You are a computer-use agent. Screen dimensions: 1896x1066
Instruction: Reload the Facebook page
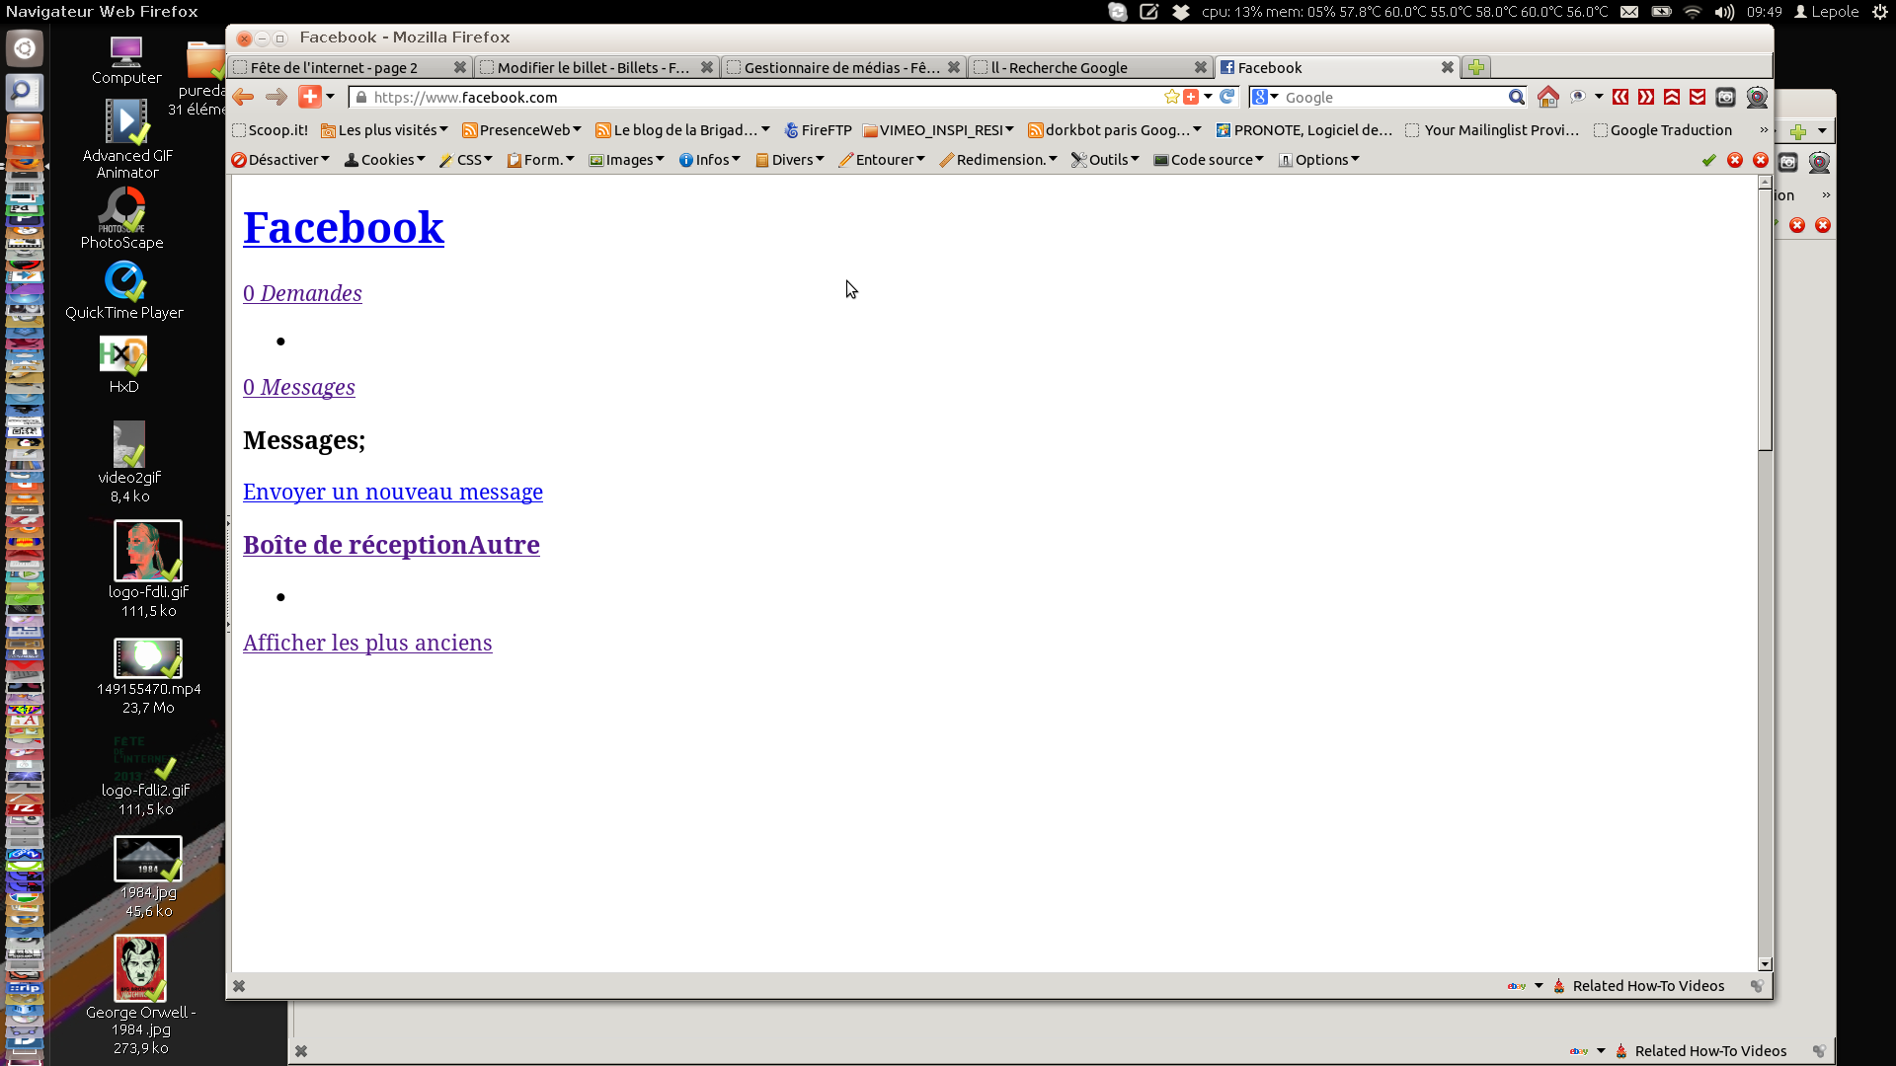pos(1226,97)
